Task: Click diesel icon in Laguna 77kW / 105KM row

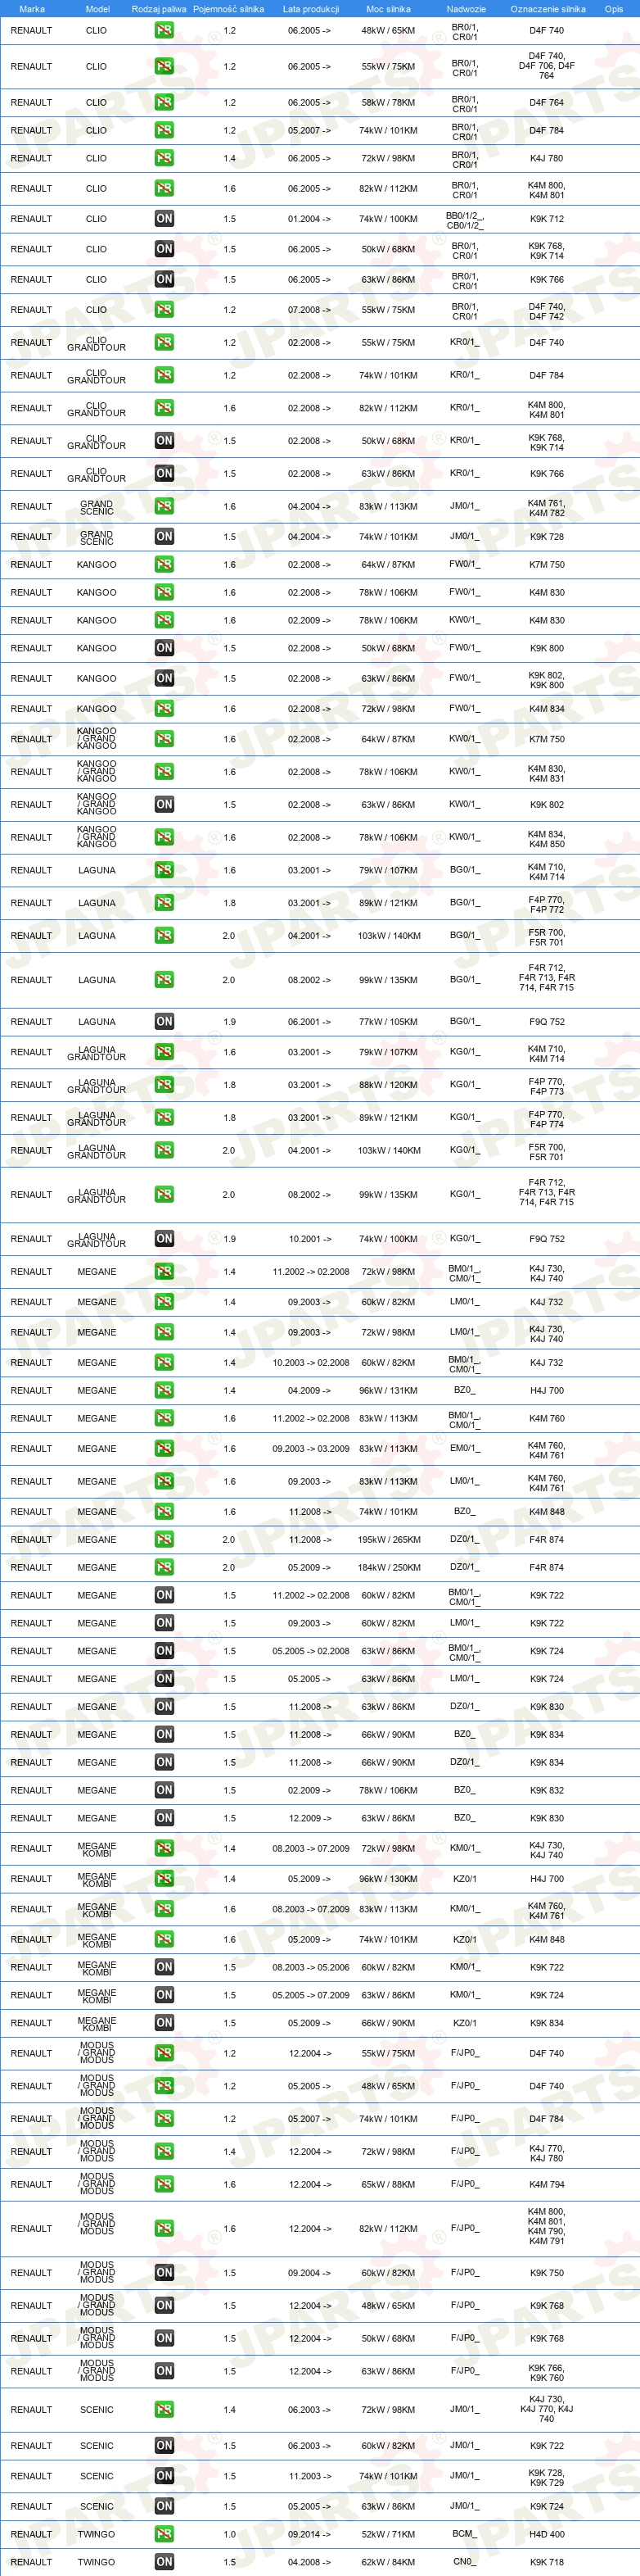Action: point(164,1021)
